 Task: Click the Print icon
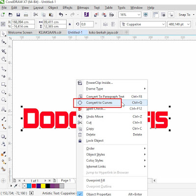[26, 15]
